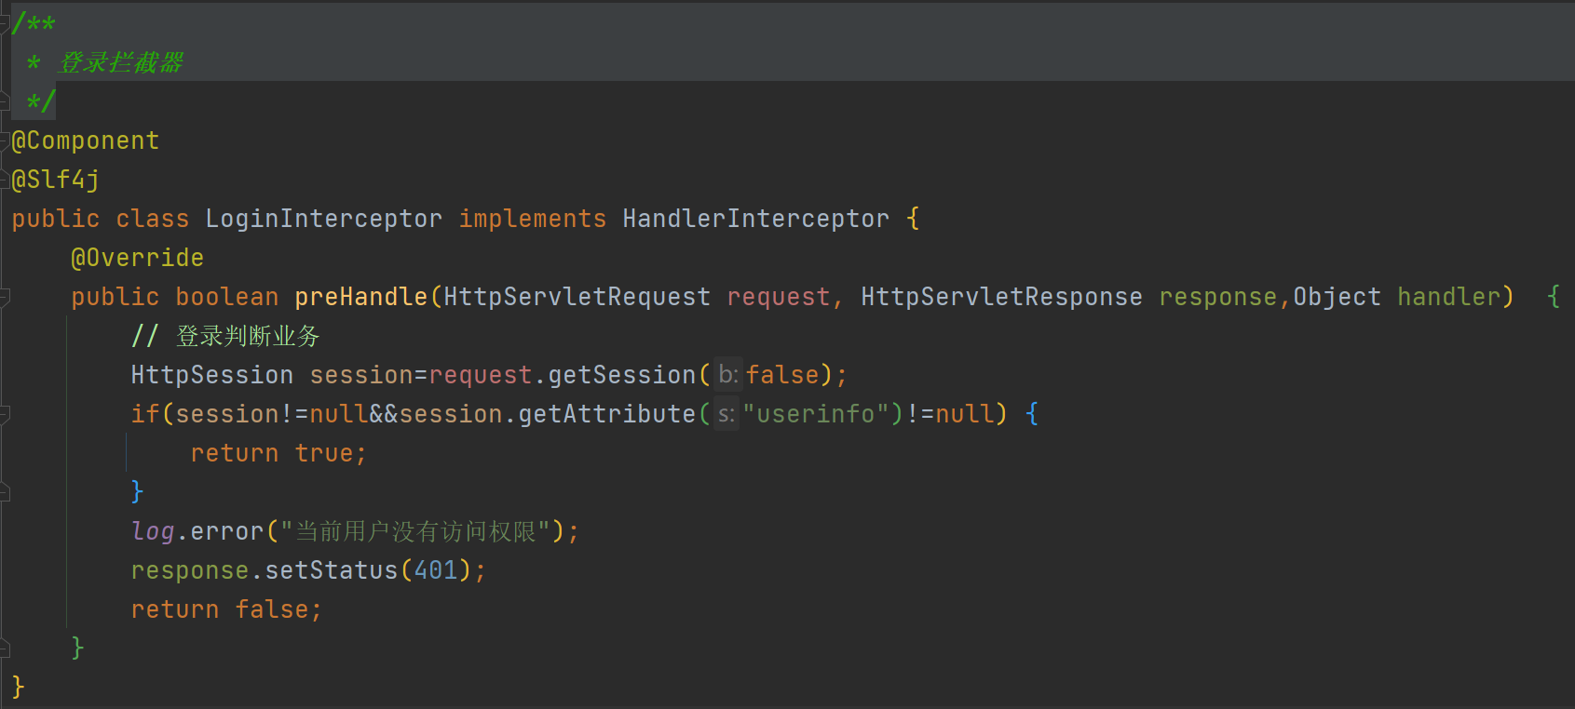
Task: Click the class keyword
Action: click(x=153, y=219)
